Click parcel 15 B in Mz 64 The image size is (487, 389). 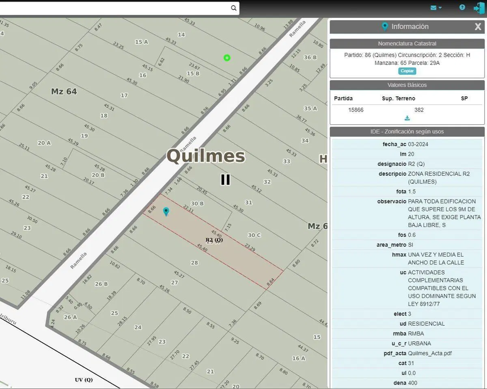[x=193, y=73]
